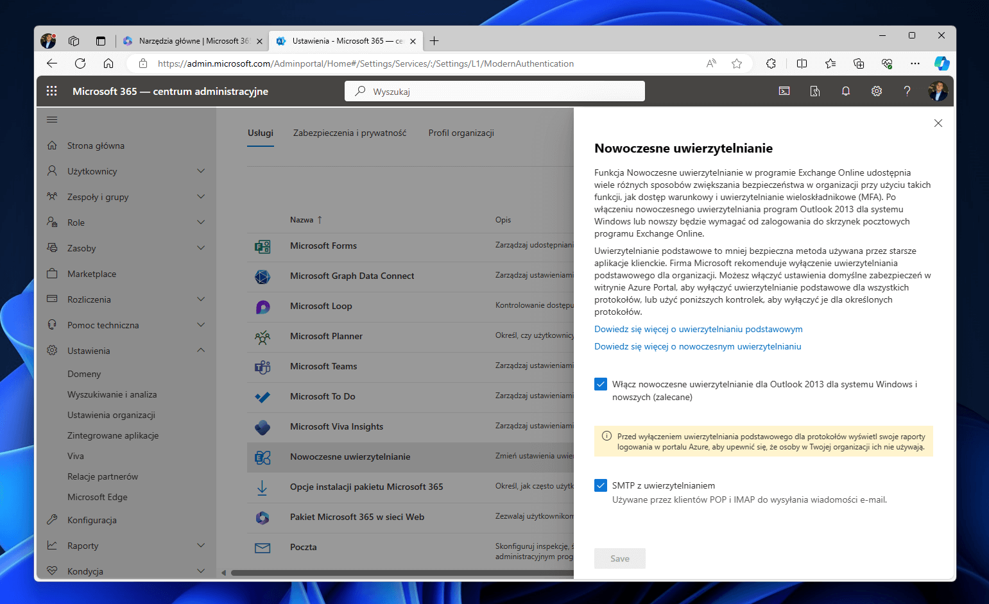
Task: Expand Zespoły i grupy section
Action: point(201,197)
